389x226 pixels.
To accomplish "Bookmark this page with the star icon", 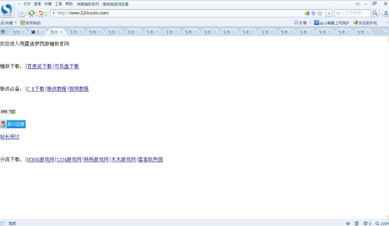I will coord(320,13).
